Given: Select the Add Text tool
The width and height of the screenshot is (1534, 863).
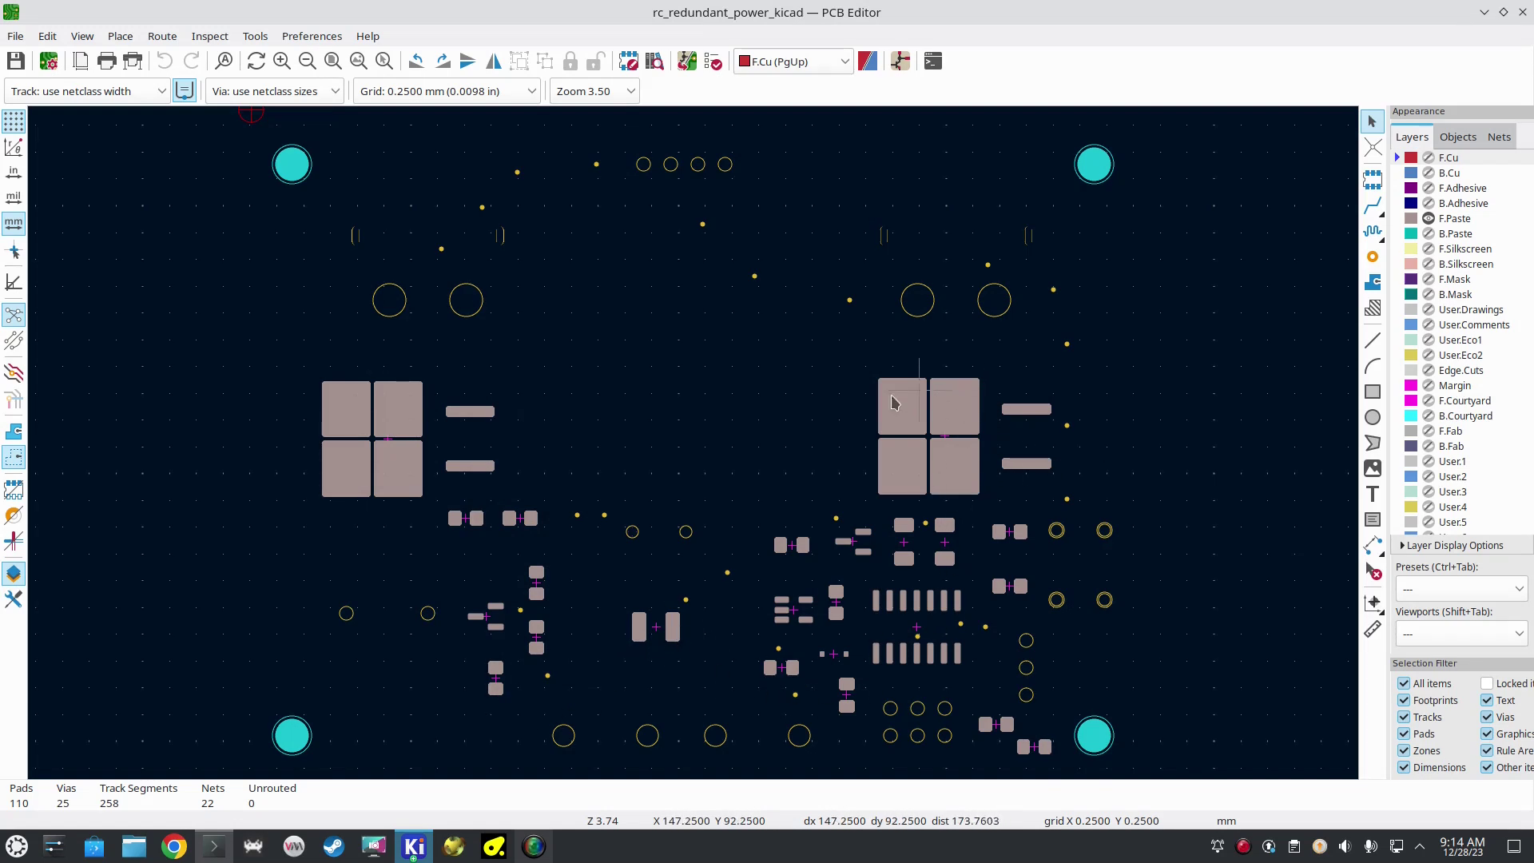Looking at the screenshot, I should (1373, 494).
